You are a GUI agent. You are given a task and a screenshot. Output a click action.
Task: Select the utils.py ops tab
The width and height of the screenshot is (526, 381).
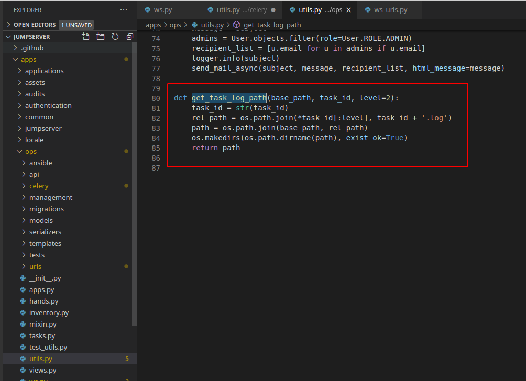point(320,10)
